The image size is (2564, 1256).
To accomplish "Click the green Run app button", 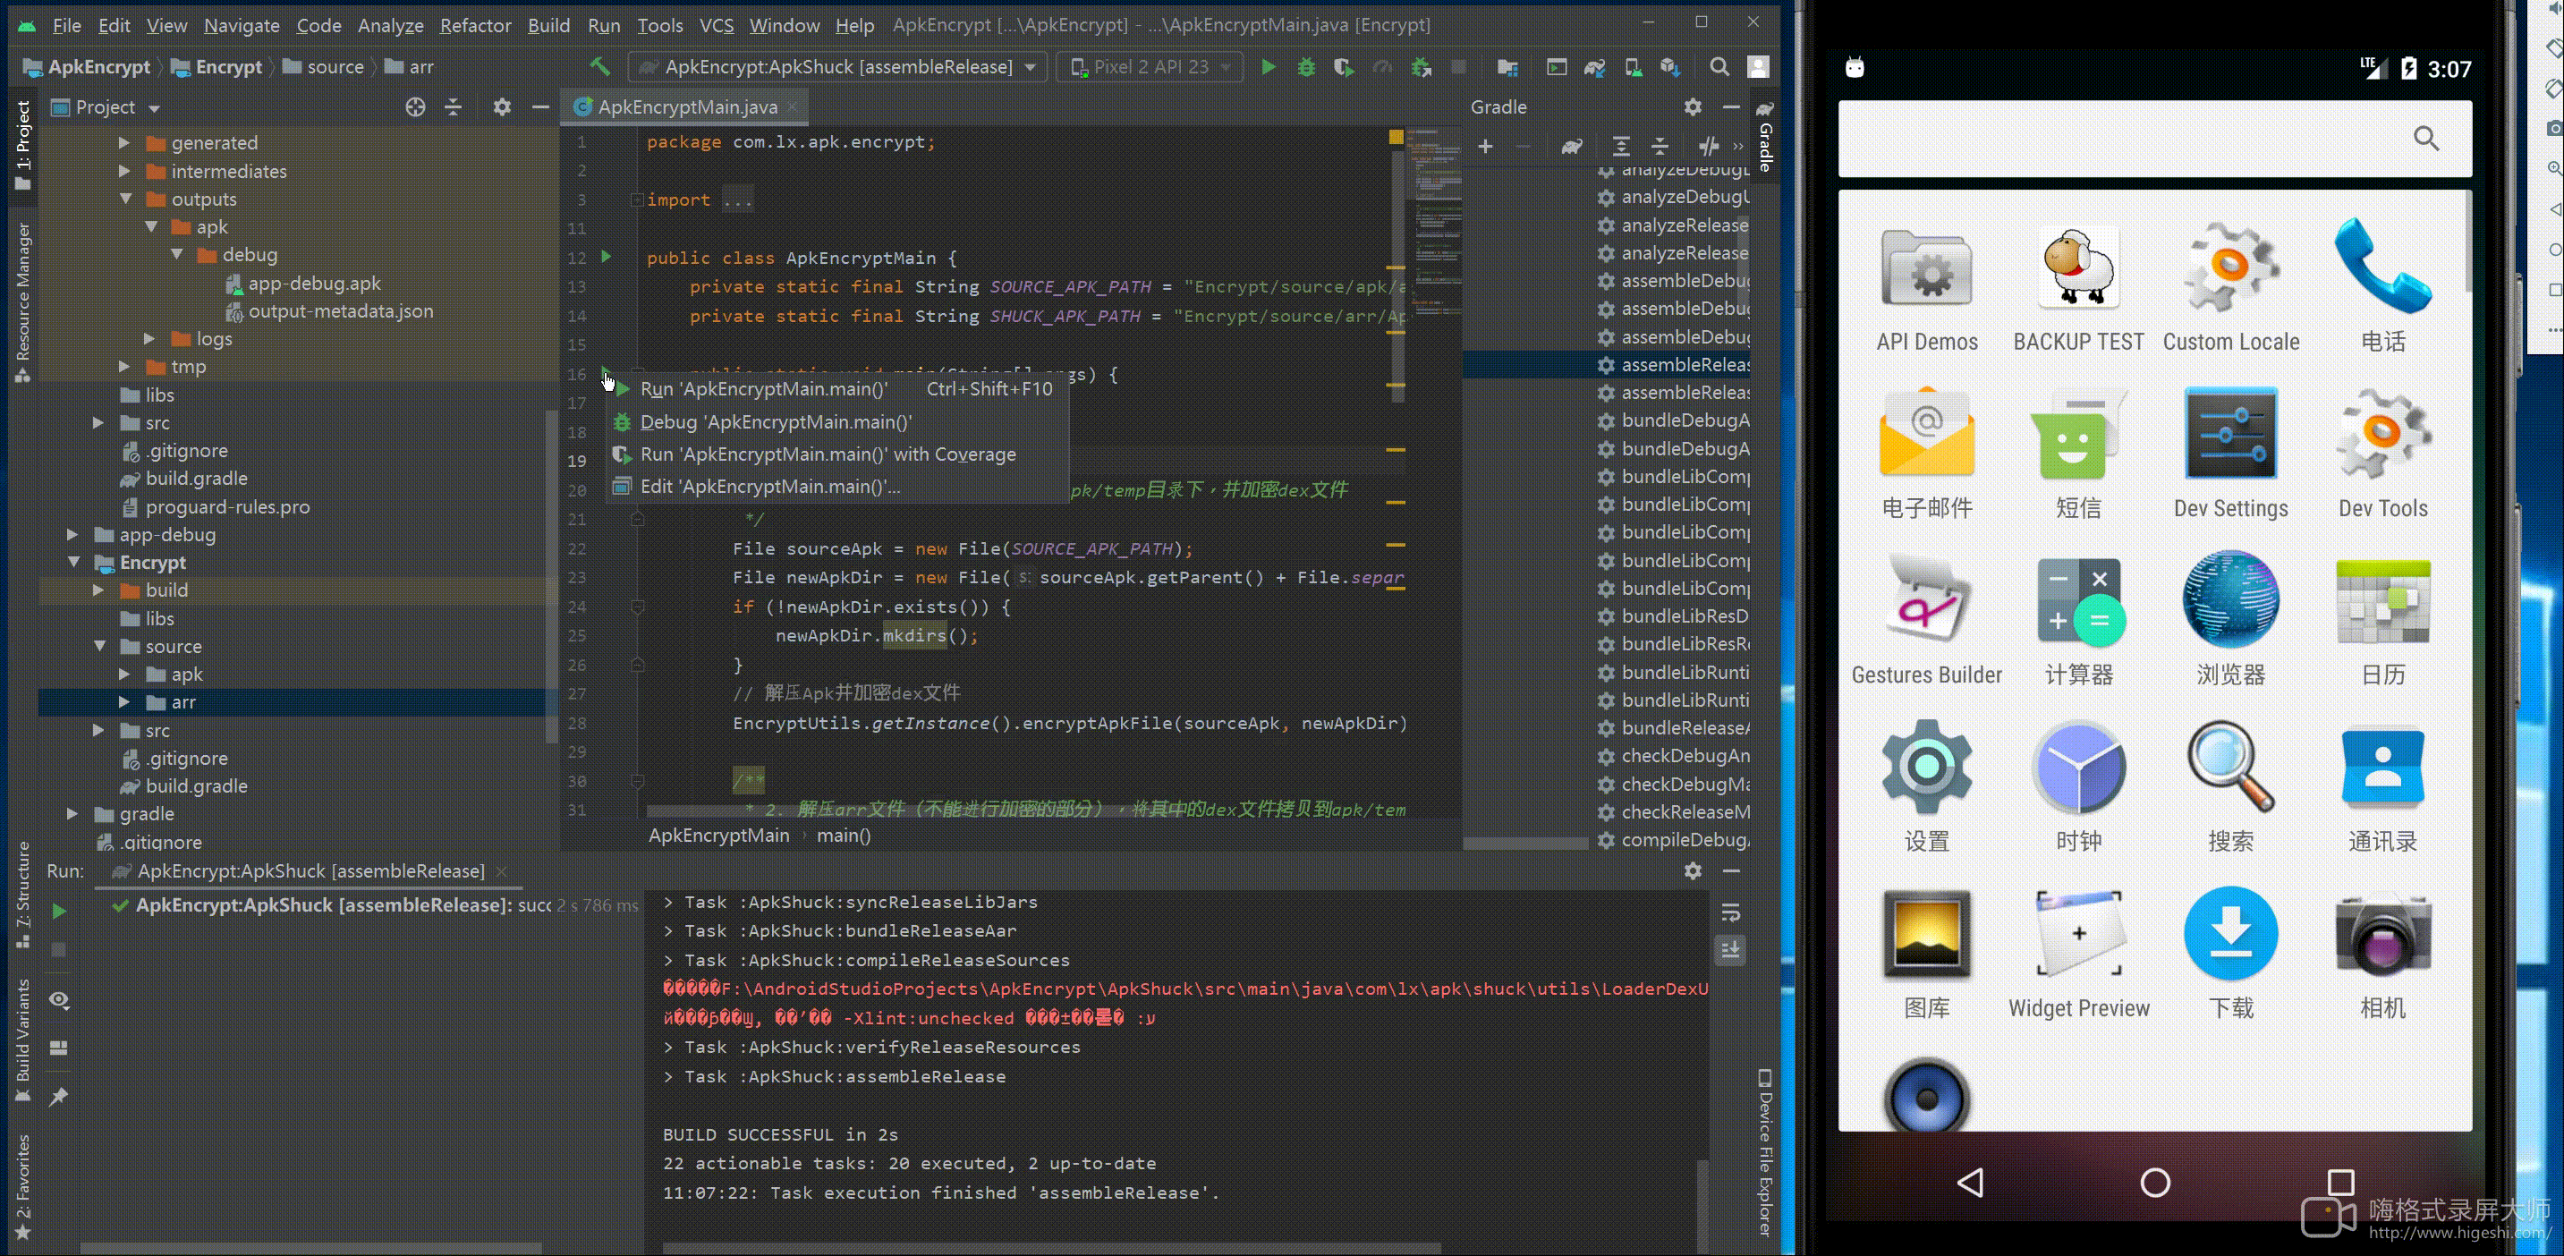I will [1268, 67].
